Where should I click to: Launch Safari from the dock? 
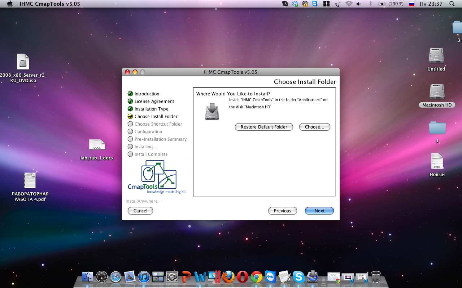[x=116, y=276]
